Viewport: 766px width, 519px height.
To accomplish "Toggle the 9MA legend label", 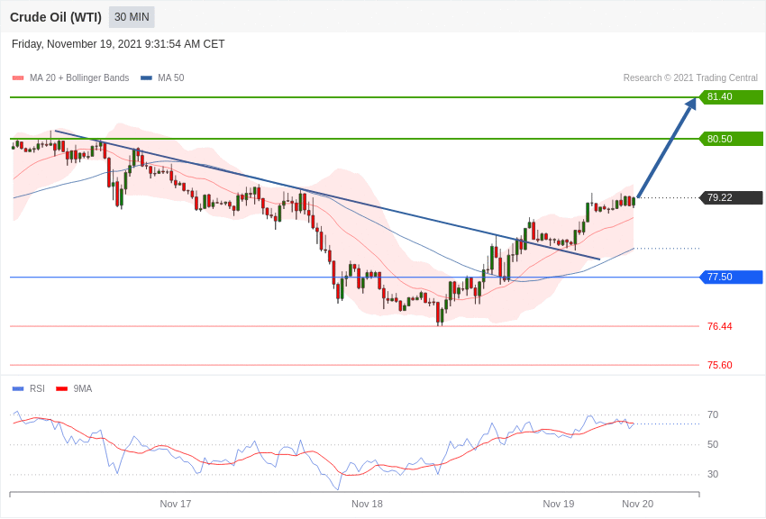I will pos(83,389).
